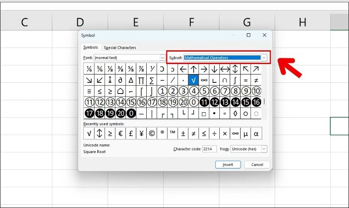
Task: Choose the lozenge diamond symbol
Action: tap(235, 113)
